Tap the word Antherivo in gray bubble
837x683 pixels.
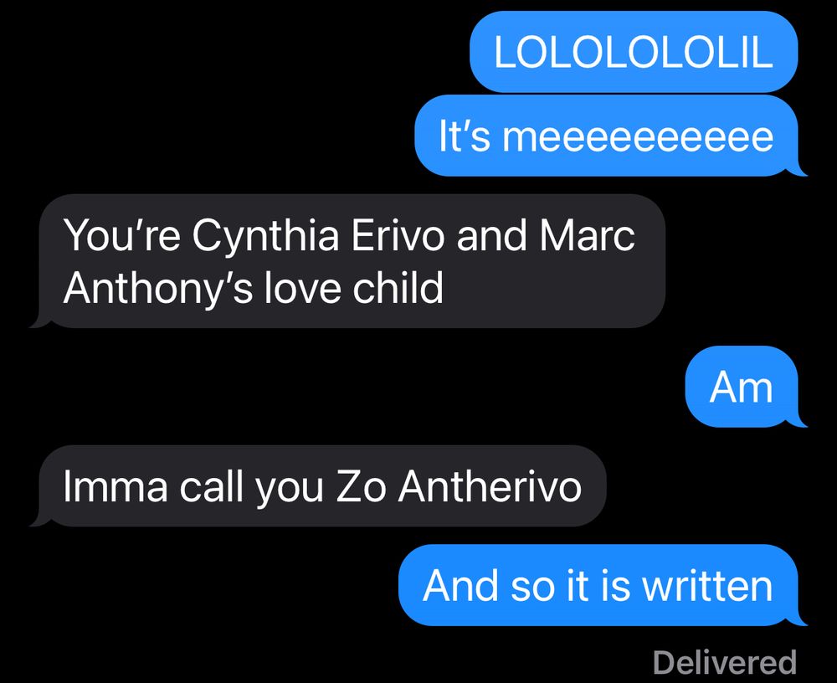(490, 486)
